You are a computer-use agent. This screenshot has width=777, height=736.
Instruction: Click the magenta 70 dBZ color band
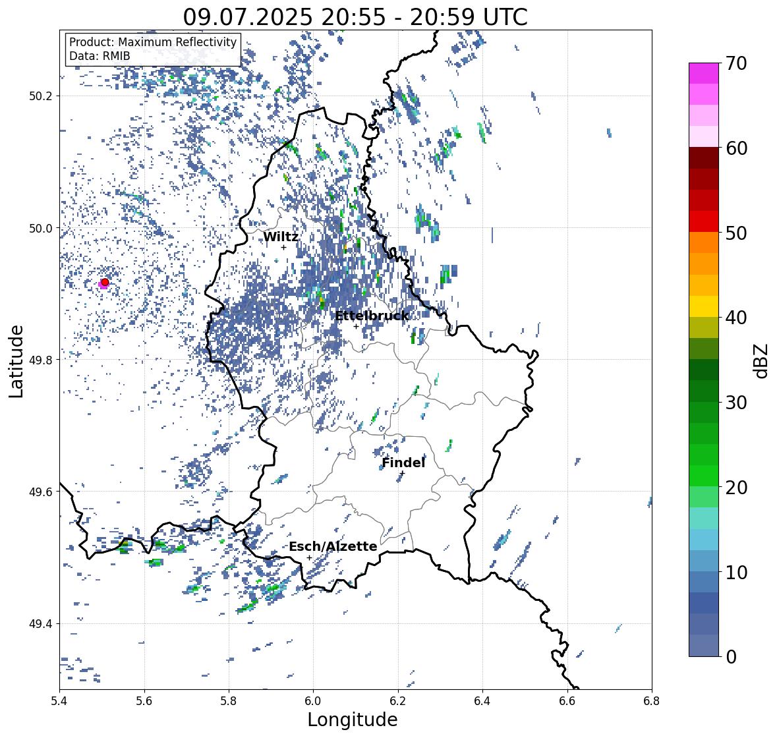coord(704,73)
